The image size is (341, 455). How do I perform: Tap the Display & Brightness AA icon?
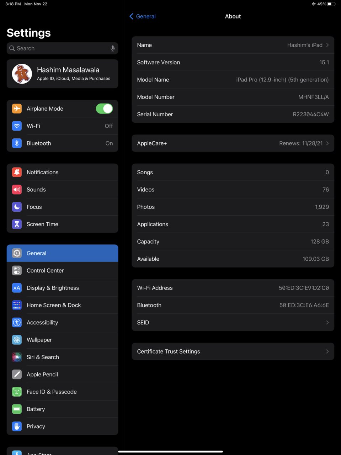(17, 288)
